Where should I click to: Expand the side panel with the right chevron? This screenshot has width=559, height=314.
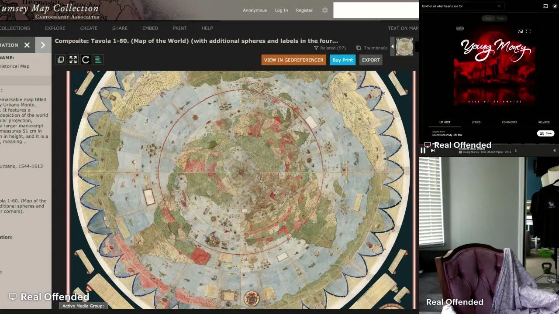pyautogui.click(x=43, y=45)
